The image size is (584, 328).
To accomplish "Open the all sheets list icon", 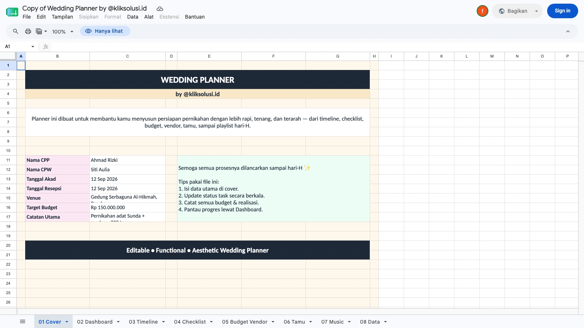I will pyautogui.click(x=23, y=322).
